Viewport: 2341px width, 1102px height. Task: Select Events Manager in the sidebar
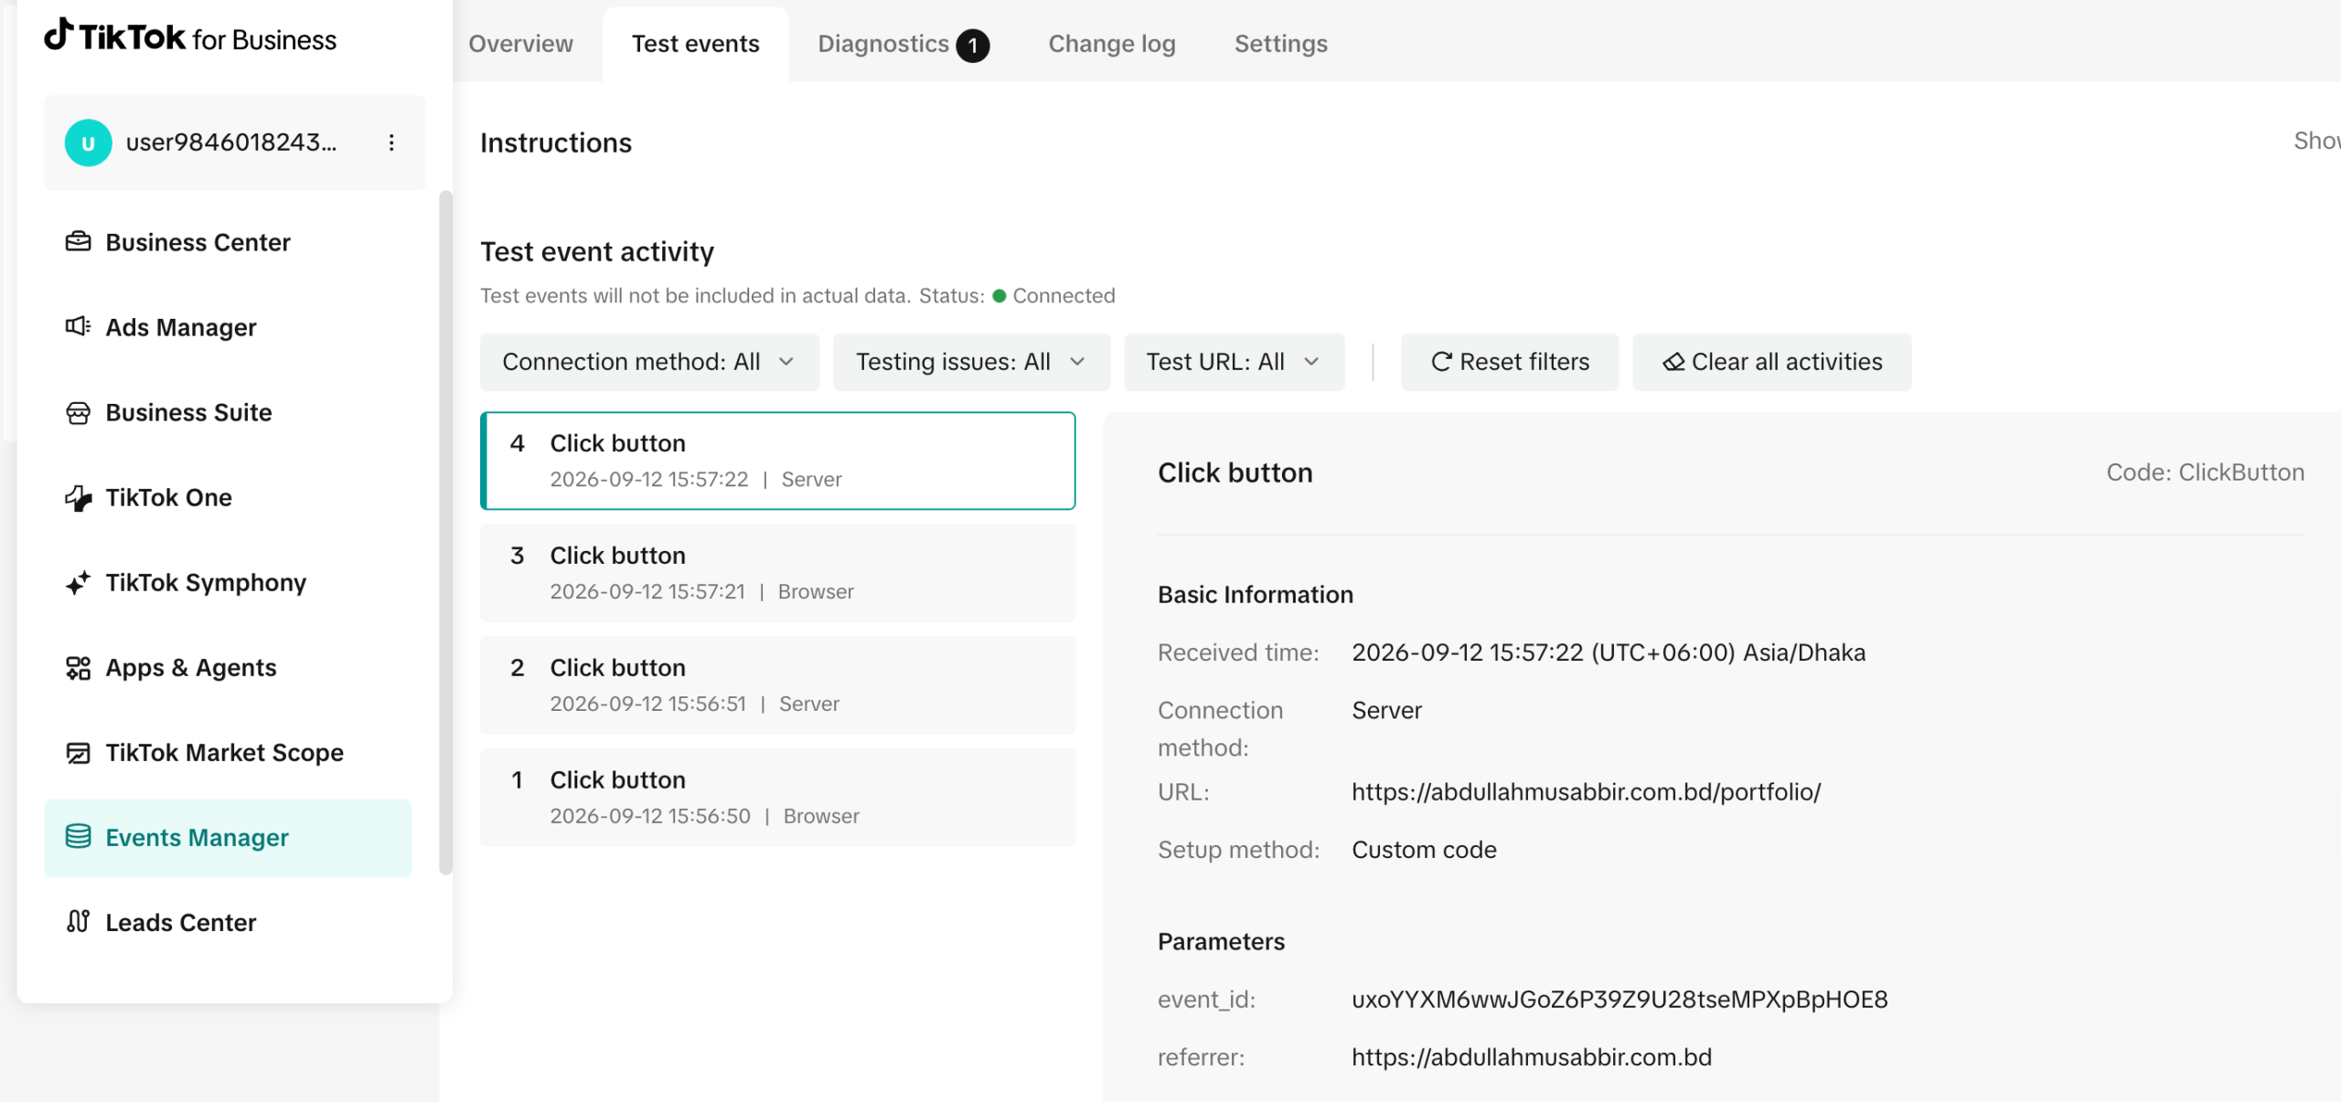pyautogui.click(x=228, y=838)
